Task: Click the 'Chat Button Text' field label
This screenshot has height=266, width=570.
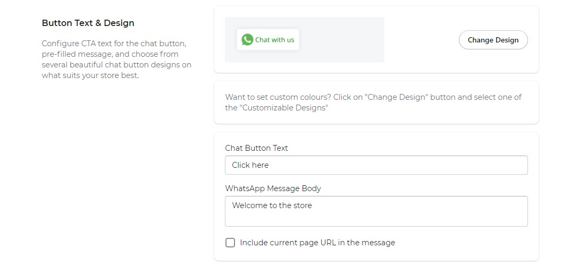Action: coord(256,148)
